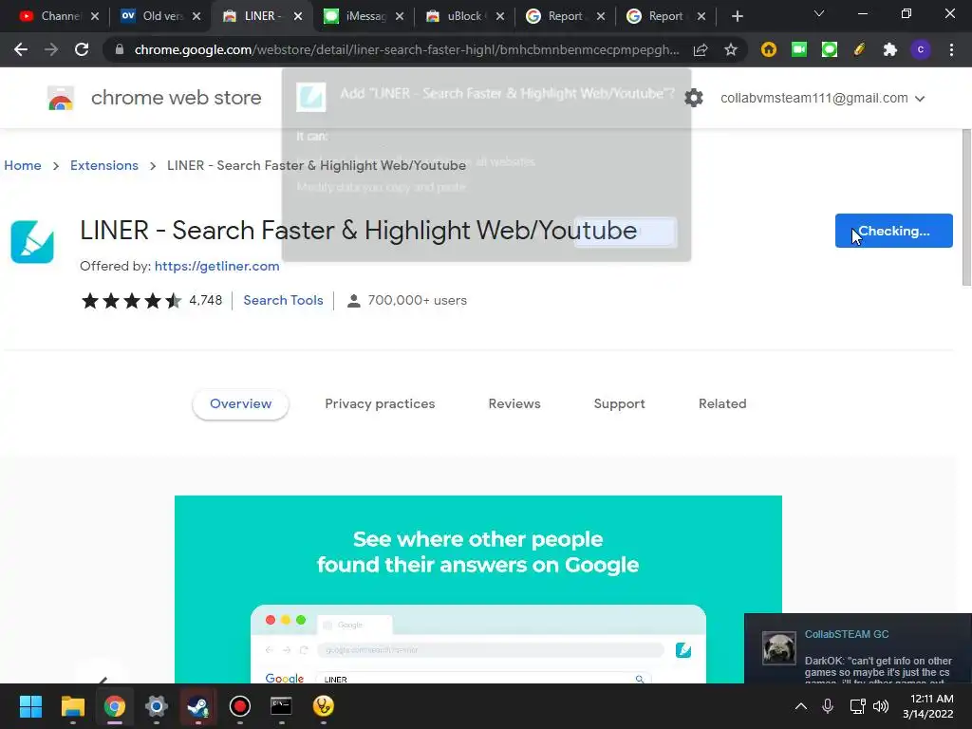972x729 pixels.
Task: Open the orange home extension icon
Action: 769,49
